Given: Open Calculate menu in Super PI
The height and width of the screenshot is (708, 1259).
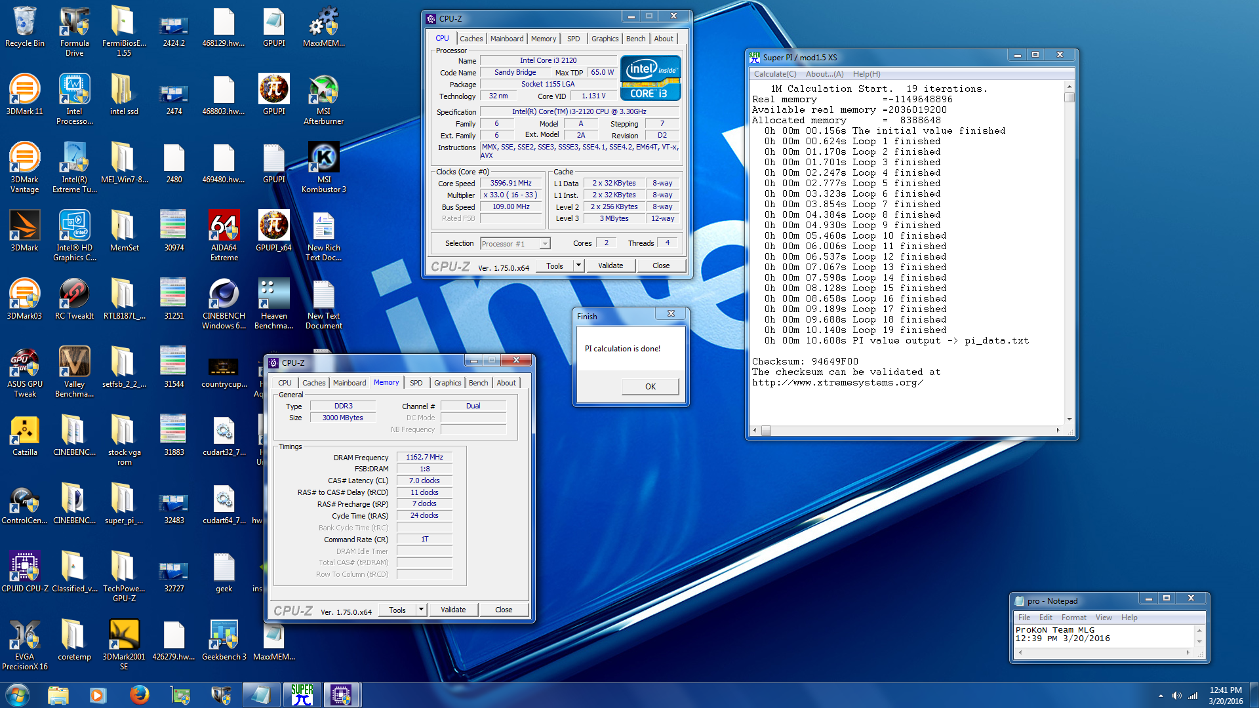Looking at the screenshot, I should [x=774, y=74].
